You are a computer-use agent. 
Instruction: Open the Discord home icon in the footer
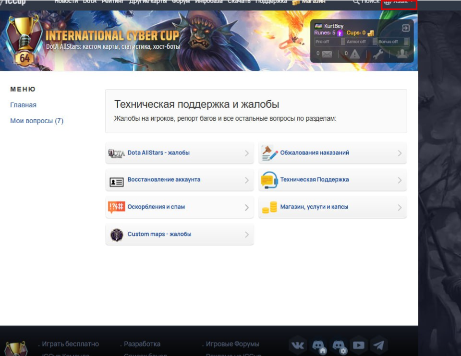(x=318, y=346)
